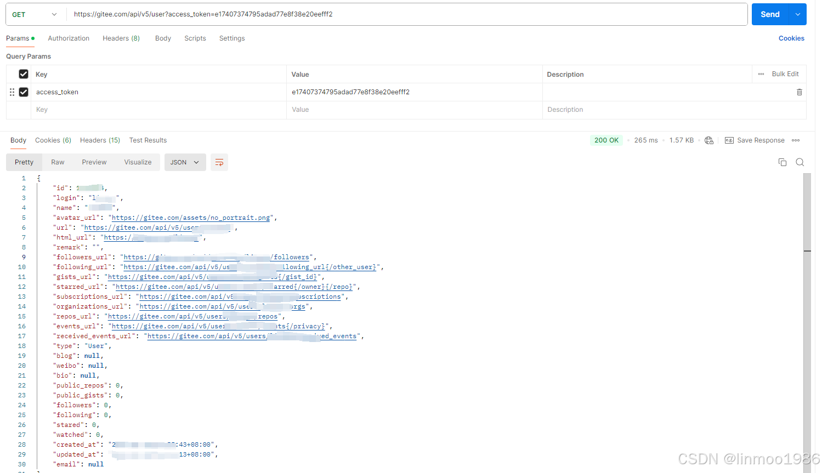Open the response more options ellipsis

[796, 140]
